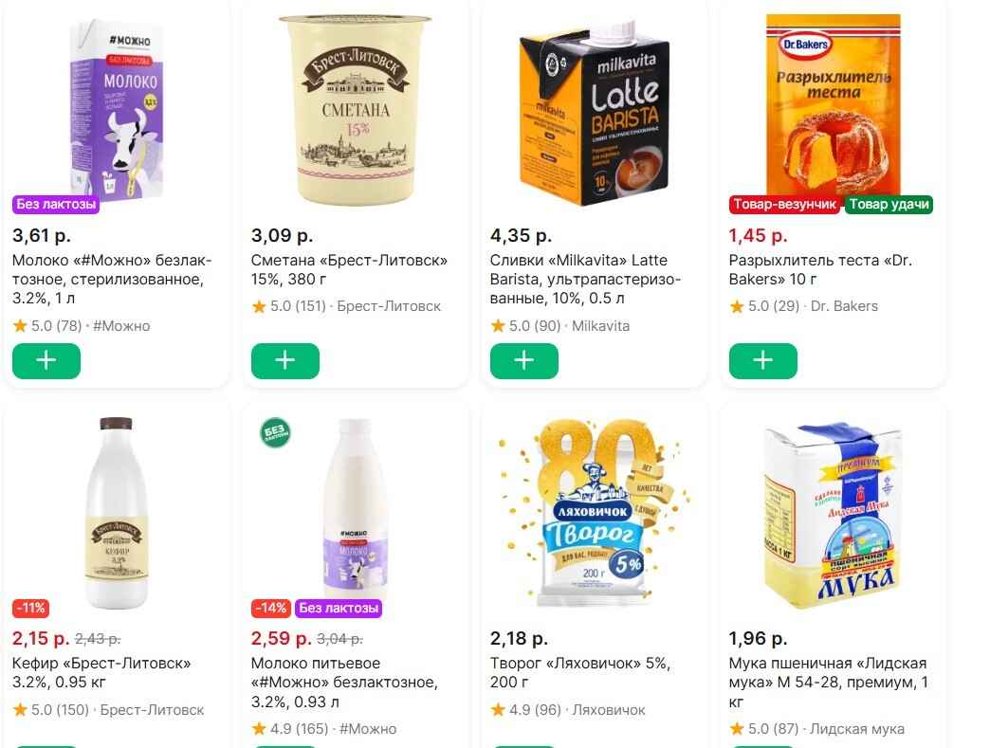Click the purple «Без лактозы» tag on milk carton

click(x=57, y=205)
